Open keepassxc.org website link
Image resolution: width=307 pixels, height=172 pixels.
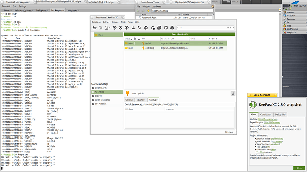tap(268, 119)
